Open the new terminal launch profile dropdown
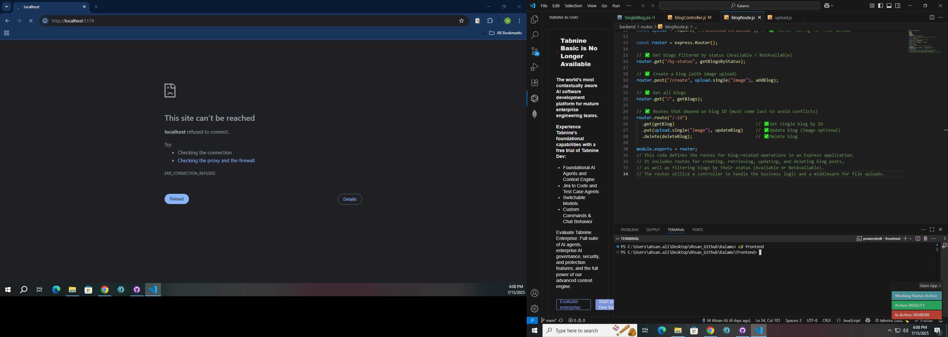This screenshot has height=337, width=948. pos(911,238)
